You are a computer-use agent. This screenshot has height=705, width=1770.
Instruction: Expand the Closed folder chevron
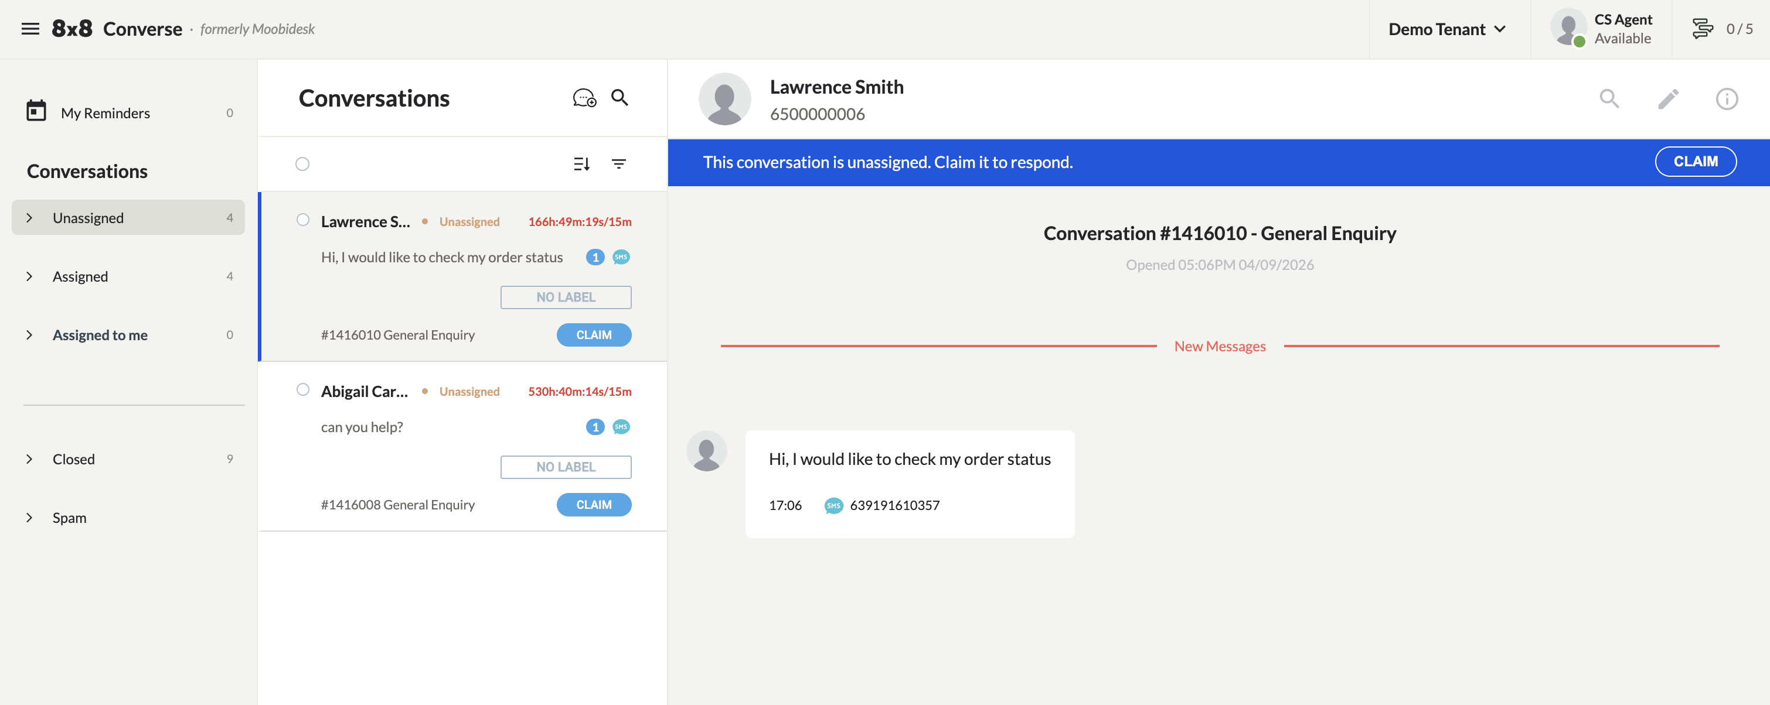pos(29,458)
